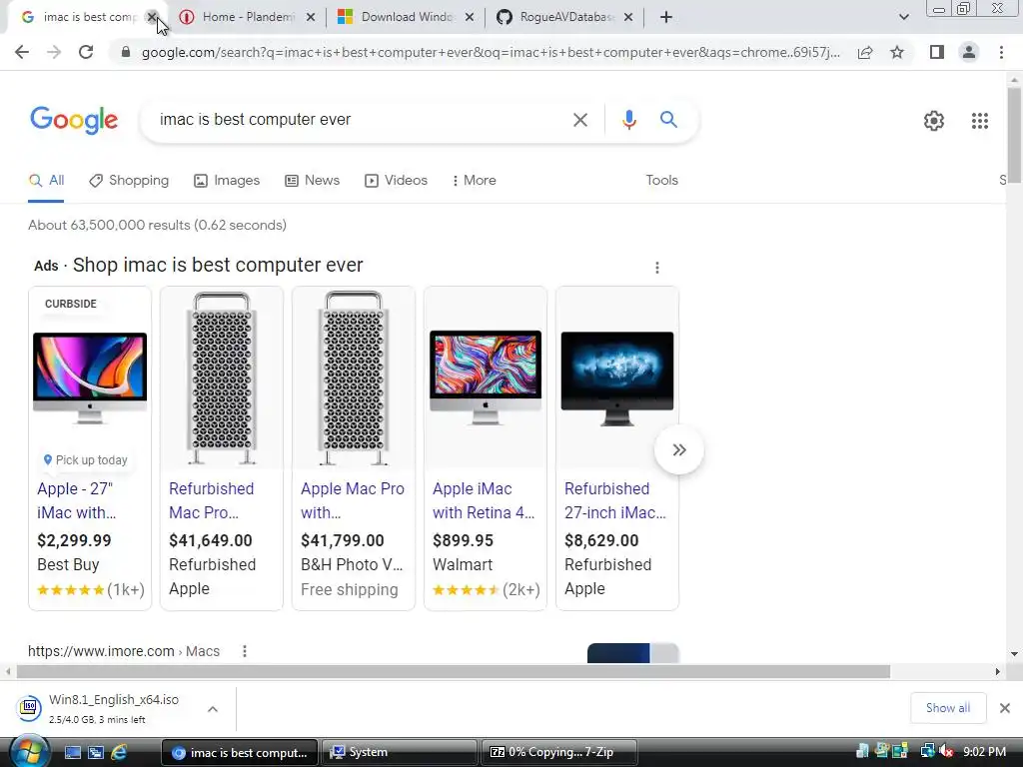Viewport: 1023px width, 767px height.
Task: Click the dark iMac Pro product image
Action: 617,379
